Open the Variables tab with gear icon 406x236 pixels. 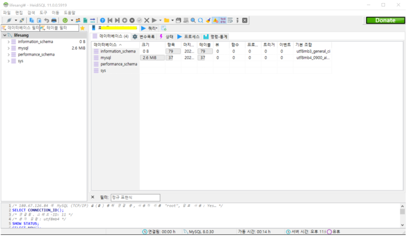click(144, 36)
